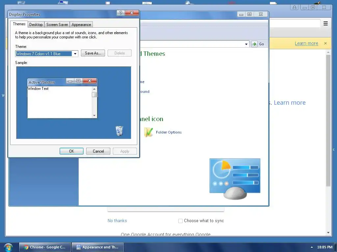Close the Appearance and Themes window

tap(261, 14)
